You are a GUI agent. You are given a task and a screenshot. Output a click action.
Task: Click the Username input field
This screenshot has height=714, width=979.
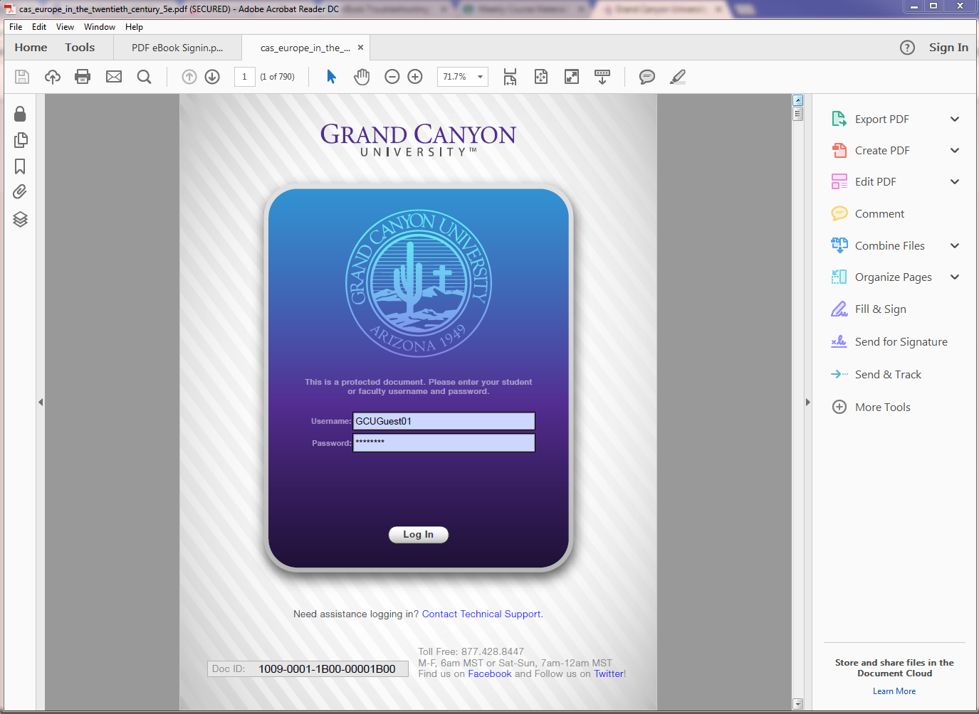(444, 422)
